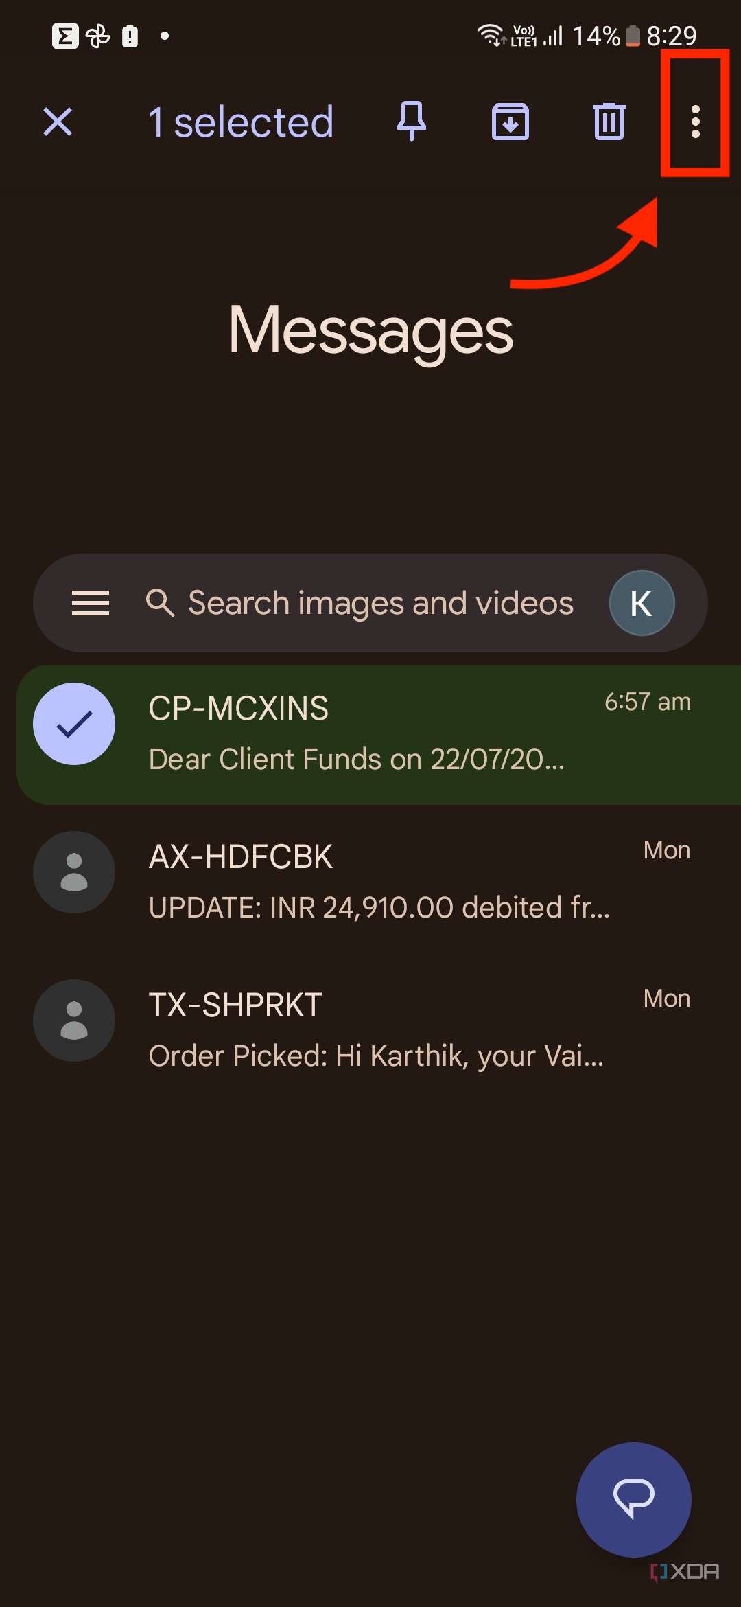Viewport: 741px width, 1607px height.
Task: Archive the selected conversation
Action: coord(510,122)
